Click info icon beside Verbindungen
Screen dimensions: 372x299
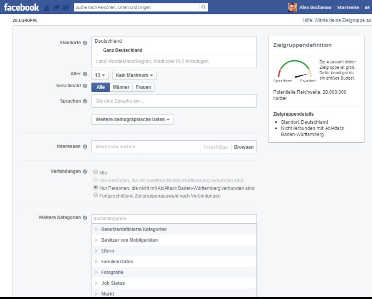click(85, 171)
